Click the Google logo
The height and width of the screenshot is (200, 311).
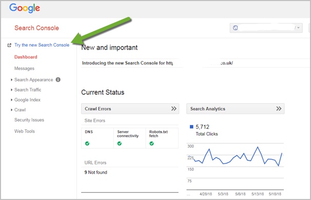25,8
